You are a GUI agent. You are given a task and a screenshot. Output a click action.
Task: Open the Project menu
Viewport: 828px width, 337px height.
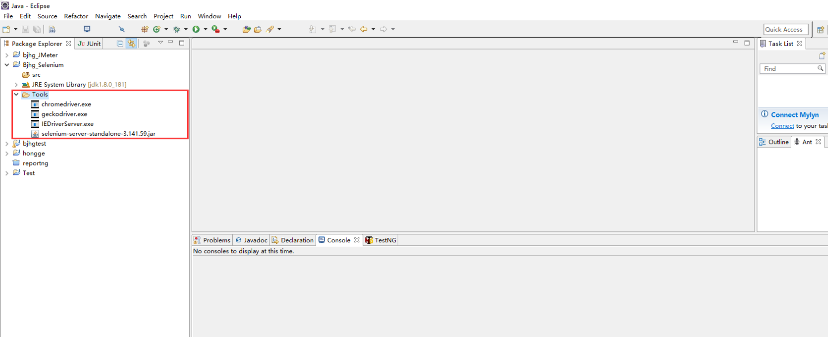(x=163, y=16)
